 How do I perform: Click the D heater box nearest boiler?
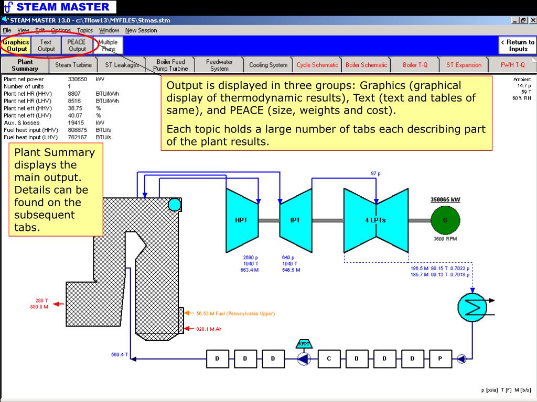click(217, 359)
